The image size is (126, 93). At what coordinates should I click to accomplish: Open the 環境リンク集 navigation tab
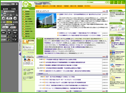(73, 6)
